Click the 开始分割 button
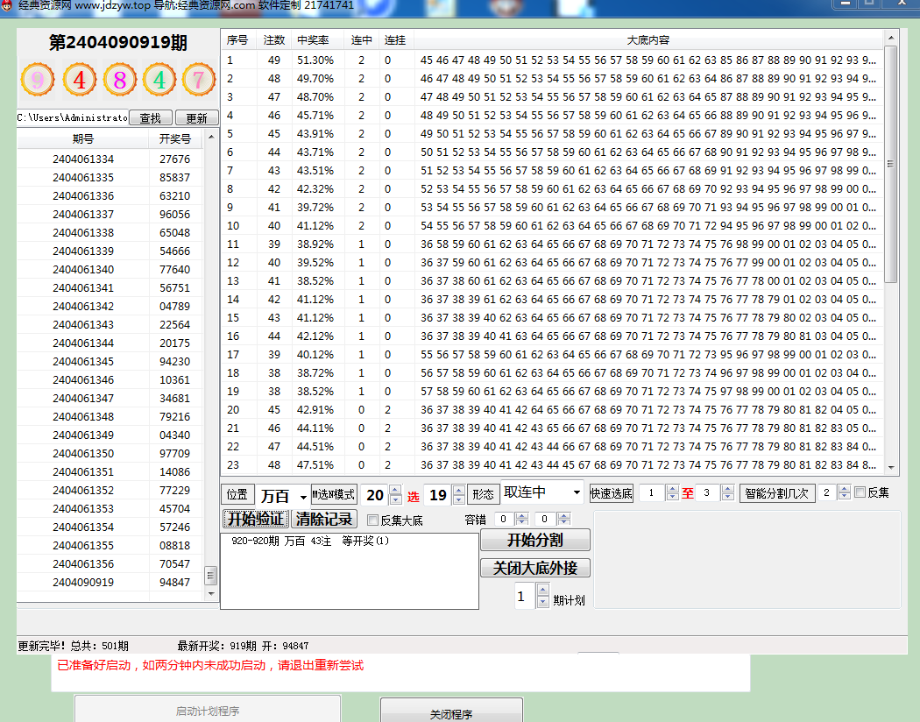The image size is (920, 722). click(534, 540)
